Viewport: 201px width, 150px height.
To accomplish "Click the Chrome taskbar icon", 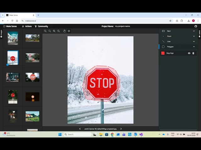I will point(112,134).
